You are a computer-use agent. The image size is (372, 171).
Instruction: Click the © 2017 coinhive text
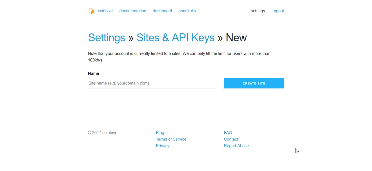coord(103,133)
